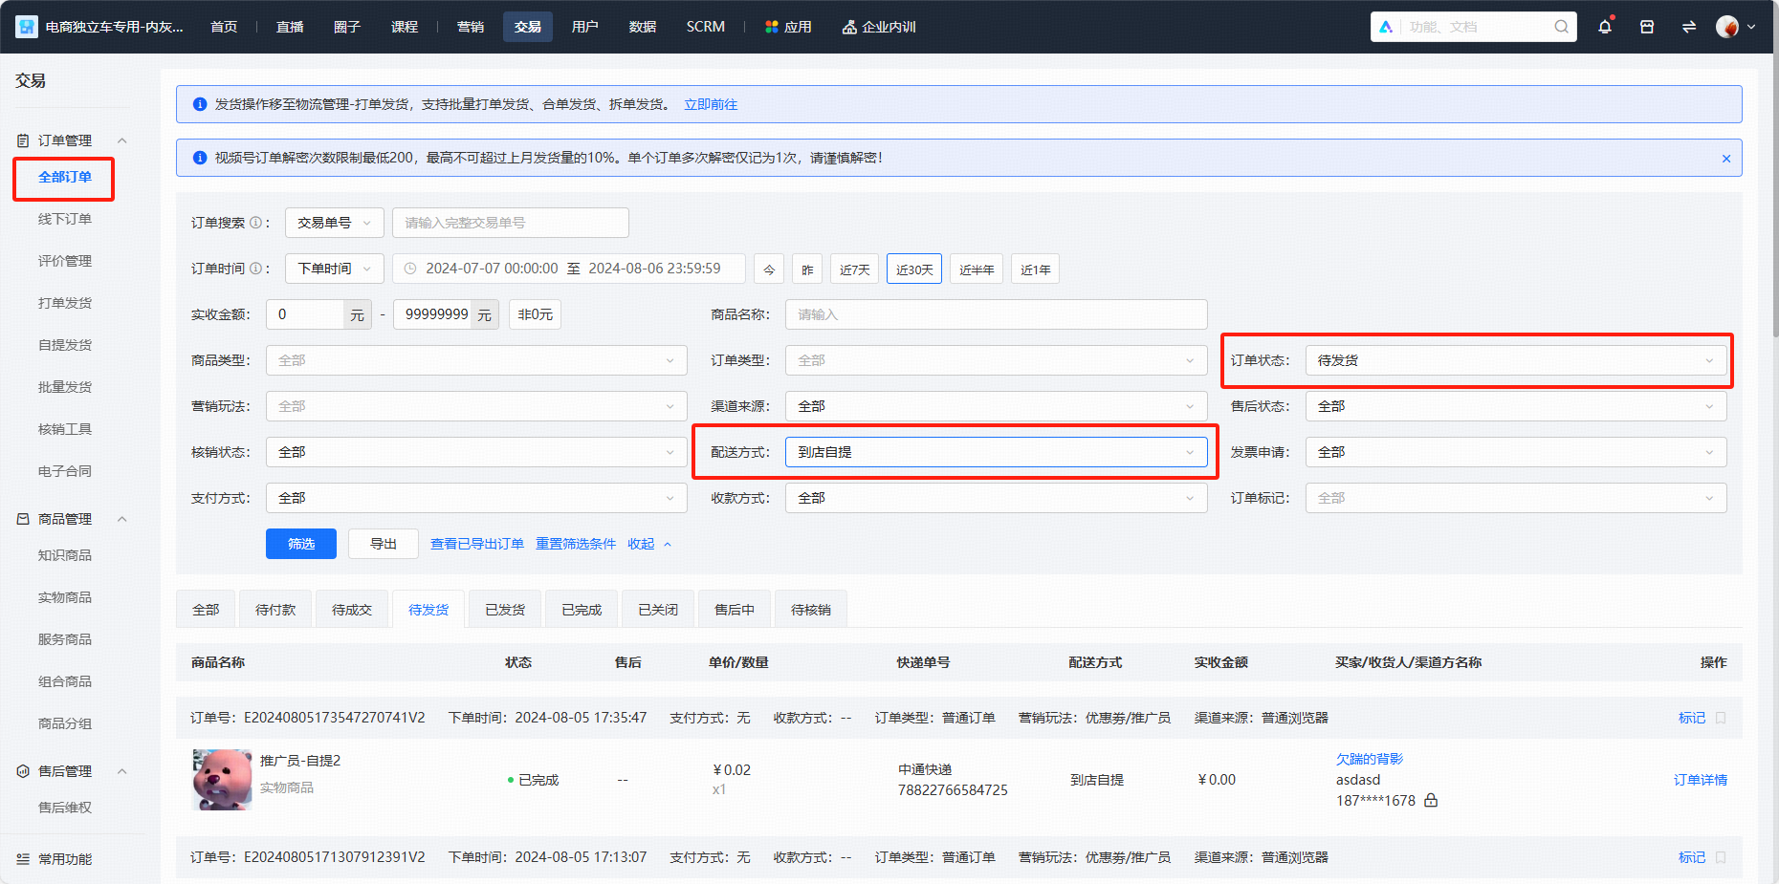Open the 企业内训 top menu
Viewport: 1779px width, 884px height.
879,27
